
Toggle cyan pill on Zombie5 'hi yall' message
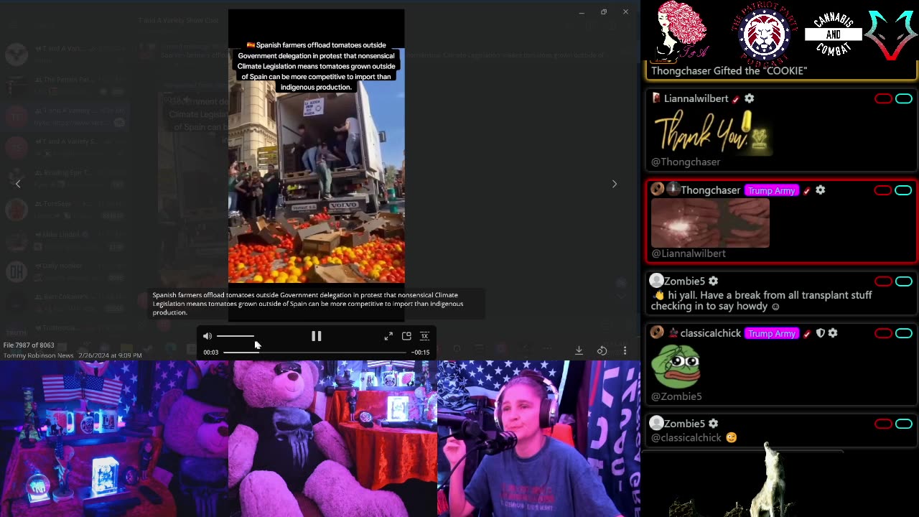pos(904,281)
